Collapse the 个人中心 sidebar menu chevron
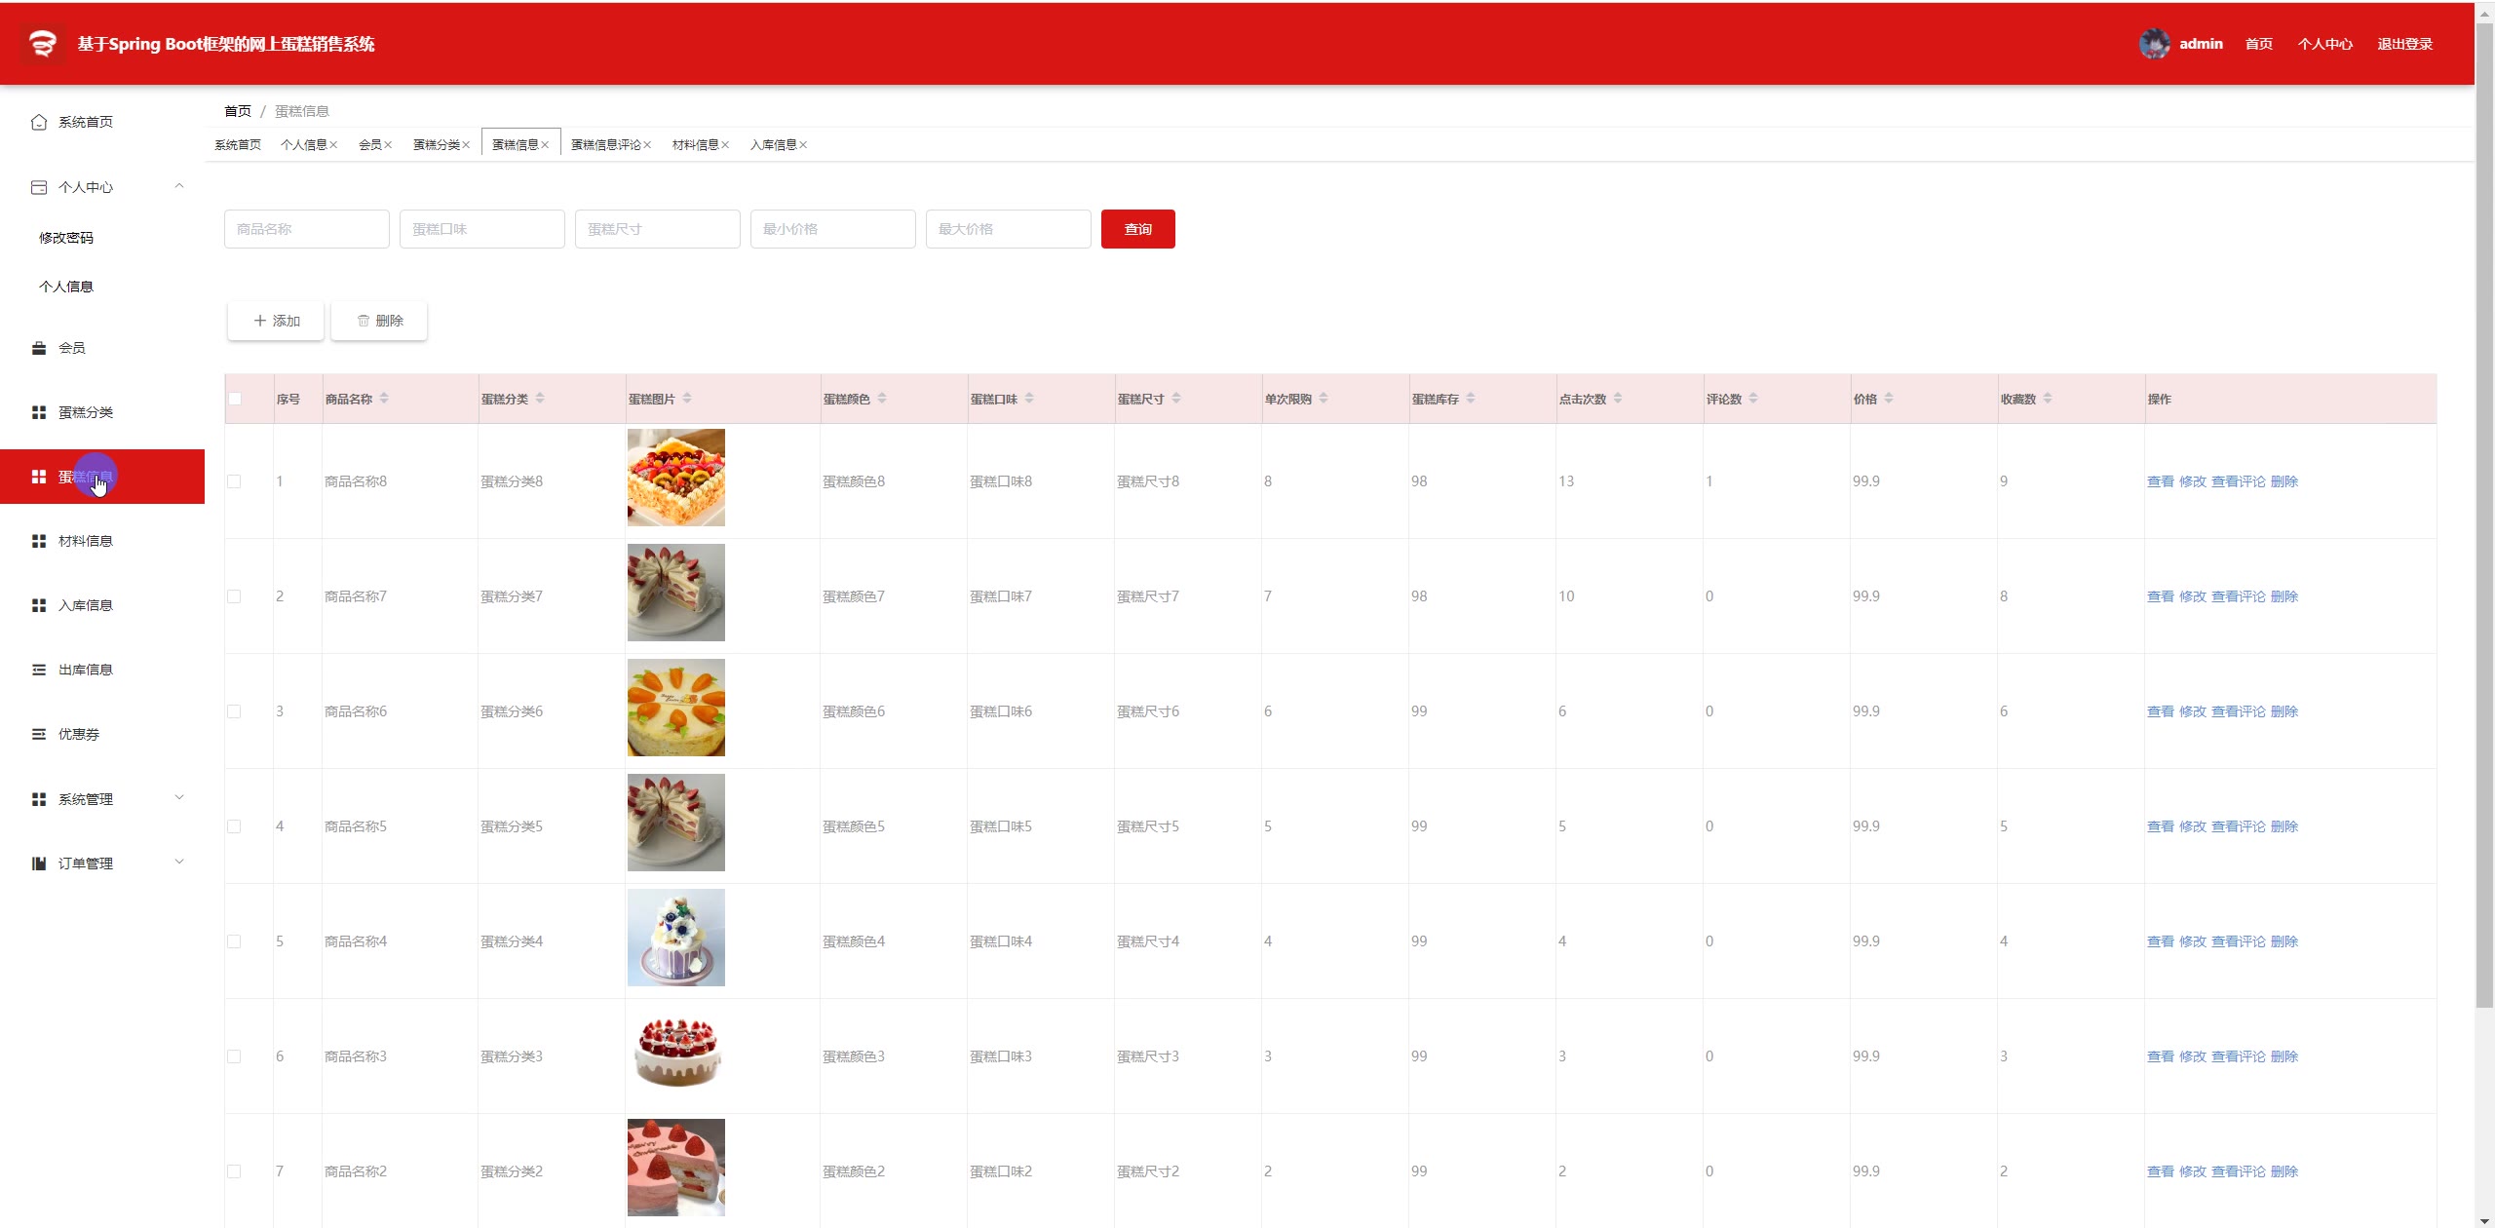The height and width of the screenshot is (1228, 2495). point(179,186)
